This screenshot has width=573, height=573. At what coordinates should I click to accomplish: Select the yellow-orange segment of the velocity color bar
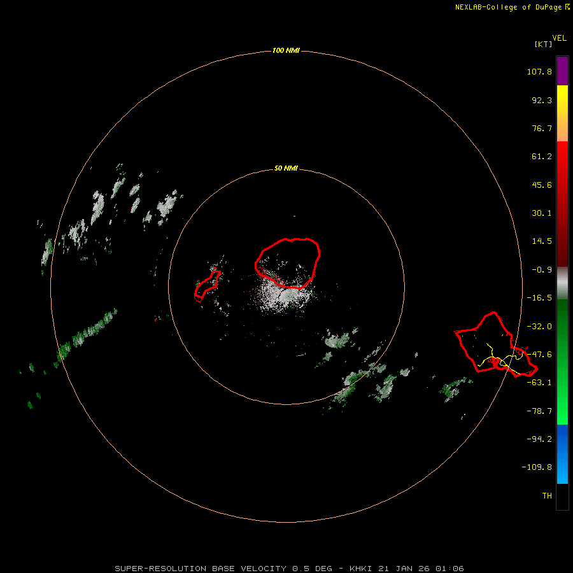[562, 113]
